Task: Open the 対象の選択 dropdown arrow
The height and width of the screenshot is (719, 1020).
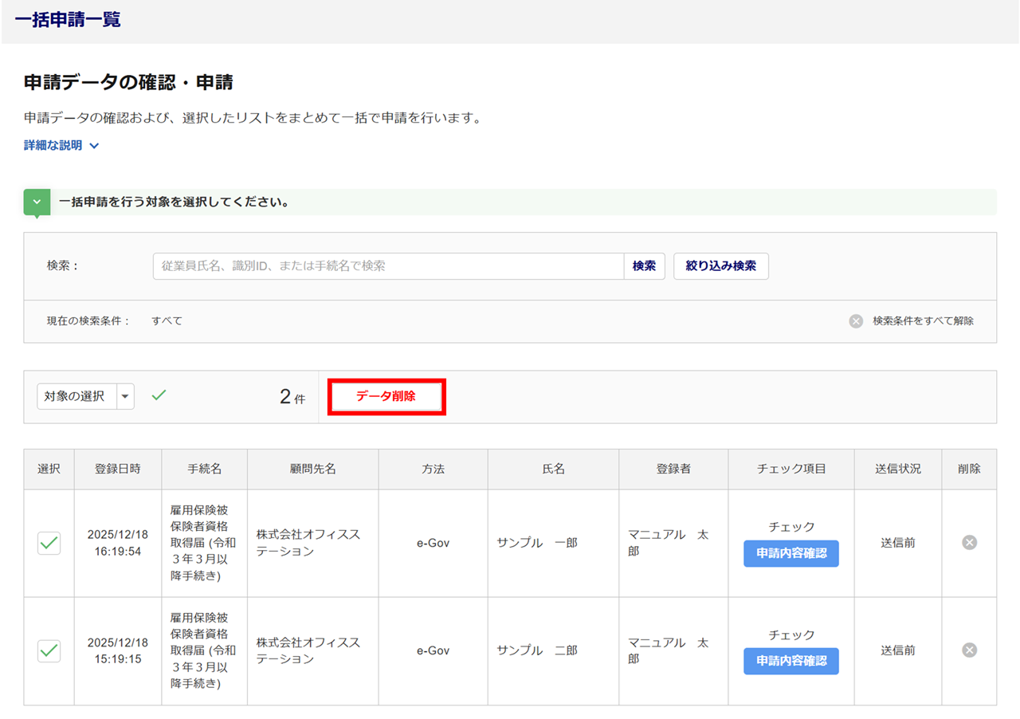Action: point(126,396)
